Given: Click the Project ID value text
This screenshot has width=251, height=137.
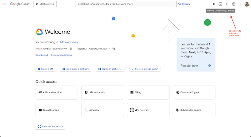Looking at the screenshot, I should click(99, 49).
